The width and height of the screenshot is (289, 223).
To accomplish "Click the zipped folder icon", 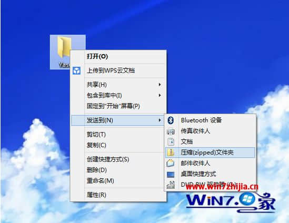I will tap(171, 153).
